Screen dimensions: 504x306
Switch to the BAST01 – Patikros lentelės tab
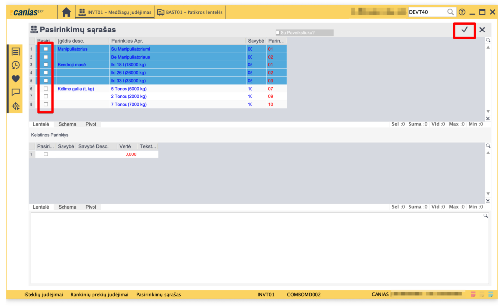click(x=190, y=12)
